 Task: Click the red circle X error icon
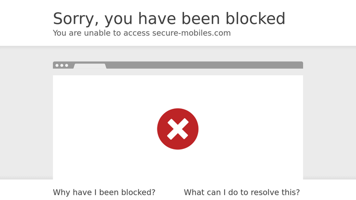tap(178, 129)
